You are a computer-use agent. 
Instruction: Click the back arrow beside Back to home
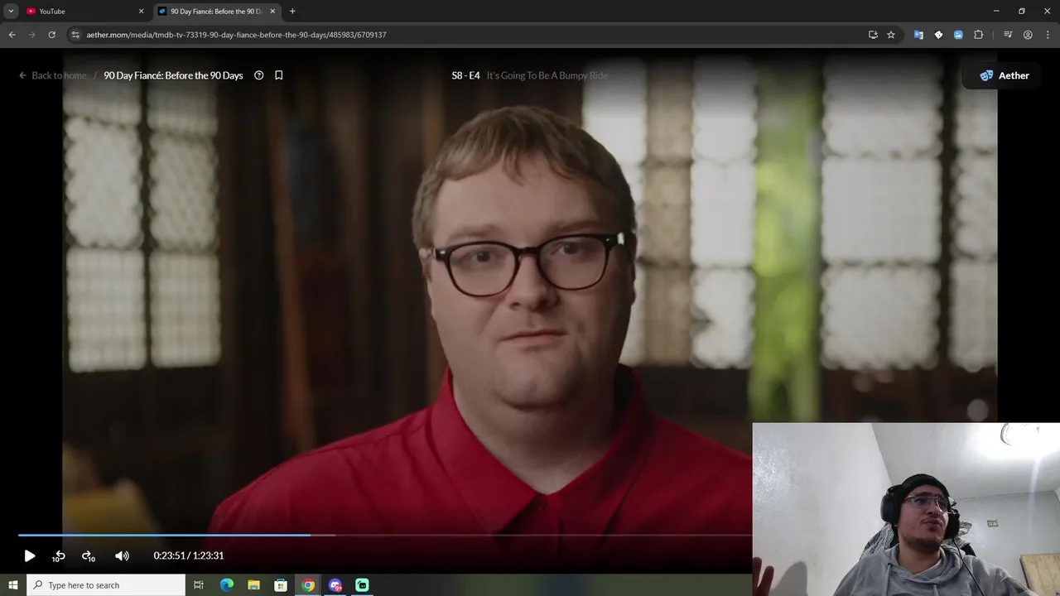pyautogui.click(x=23, y=75)
